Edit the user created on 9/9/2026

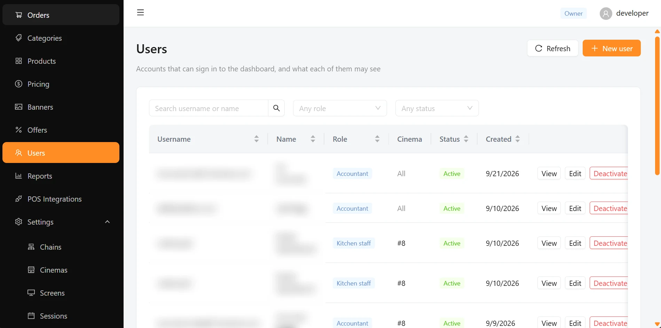pyautogui.click(x=575, y=323)
